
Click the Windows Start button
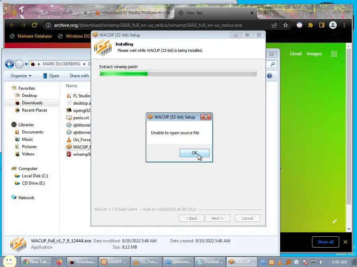coord(9,261)
